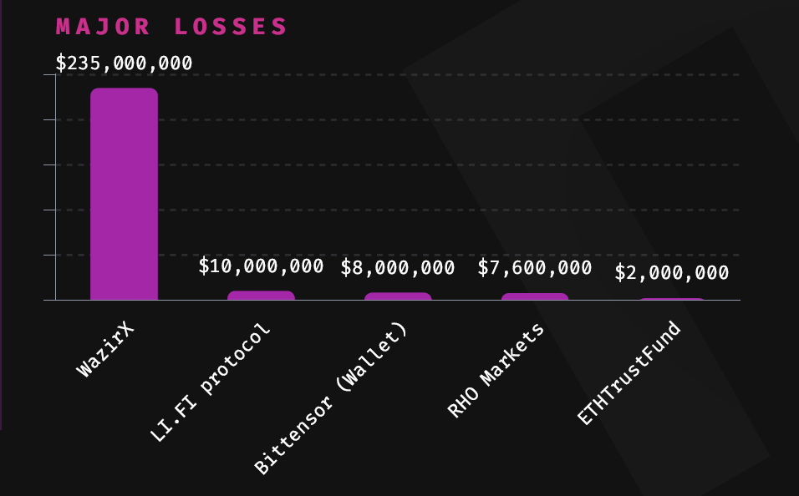Select the $10,000,000 value label
Screen dimensions: 799x496
pyautogui.click(x=261, y=266)
